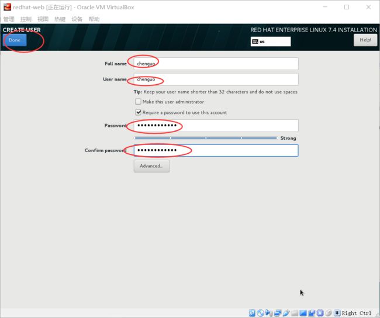Click the mouse integration status icon
380x318 pixels.
pyautogui.click(x=329, y=313)
